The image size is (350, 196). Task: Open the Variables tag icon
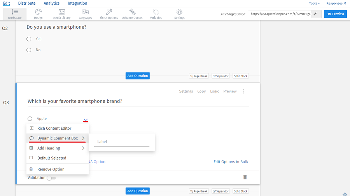[x=156, y=12]
